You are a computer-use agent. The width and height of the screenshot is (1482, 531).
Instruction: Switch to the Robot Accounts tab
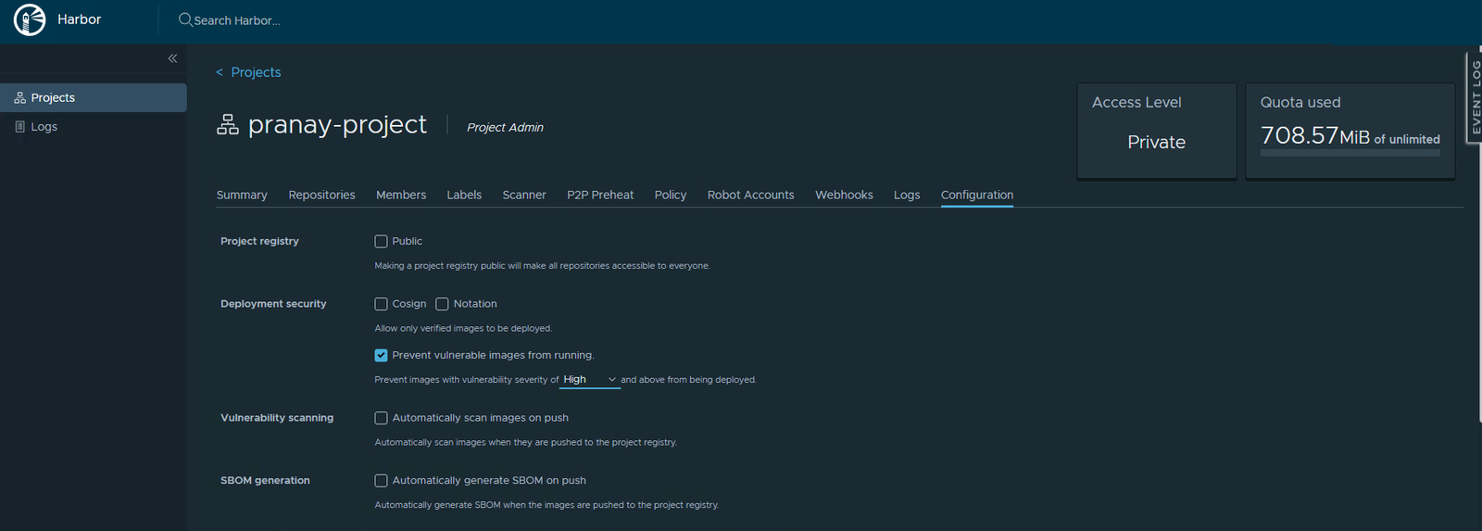click(750, 195)
